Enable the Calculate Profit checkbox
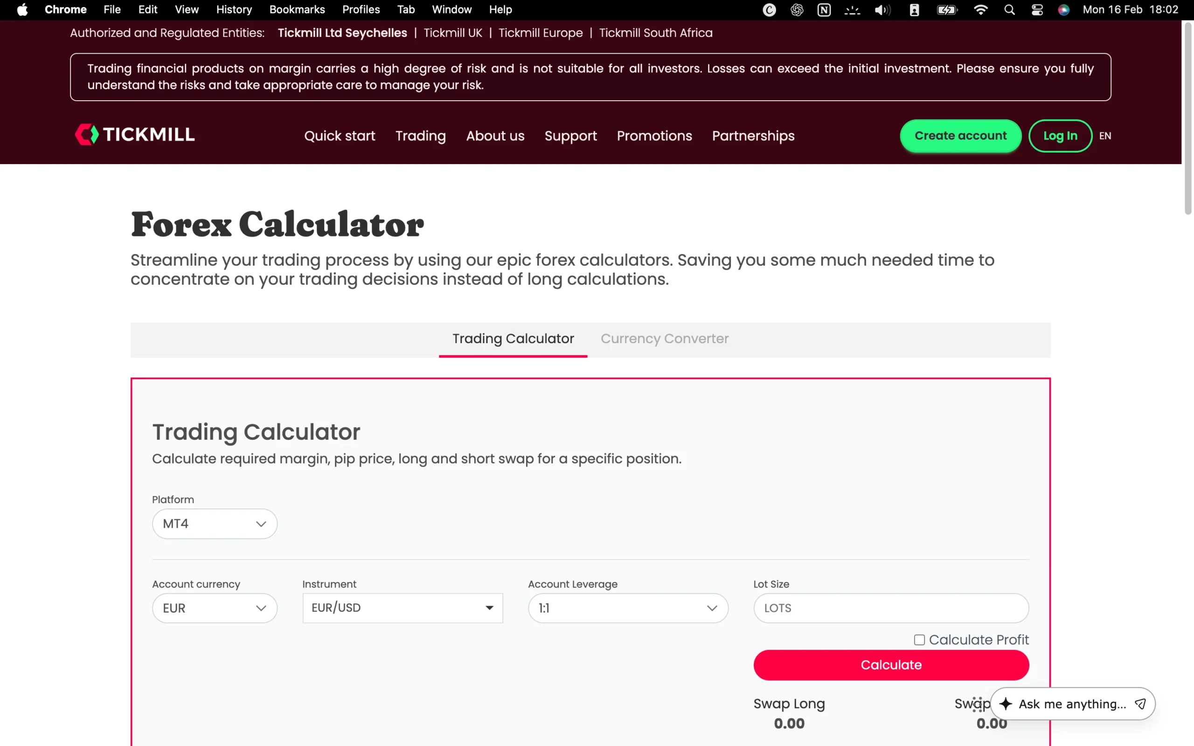 click(x=919, y=640)
